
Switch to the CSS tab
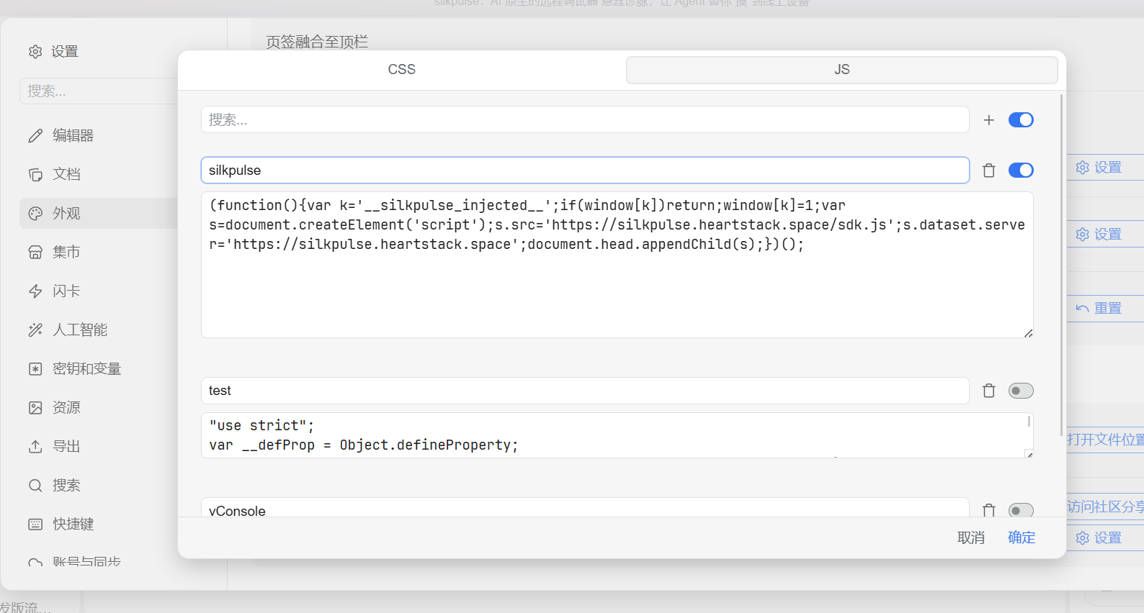[402, 70]
